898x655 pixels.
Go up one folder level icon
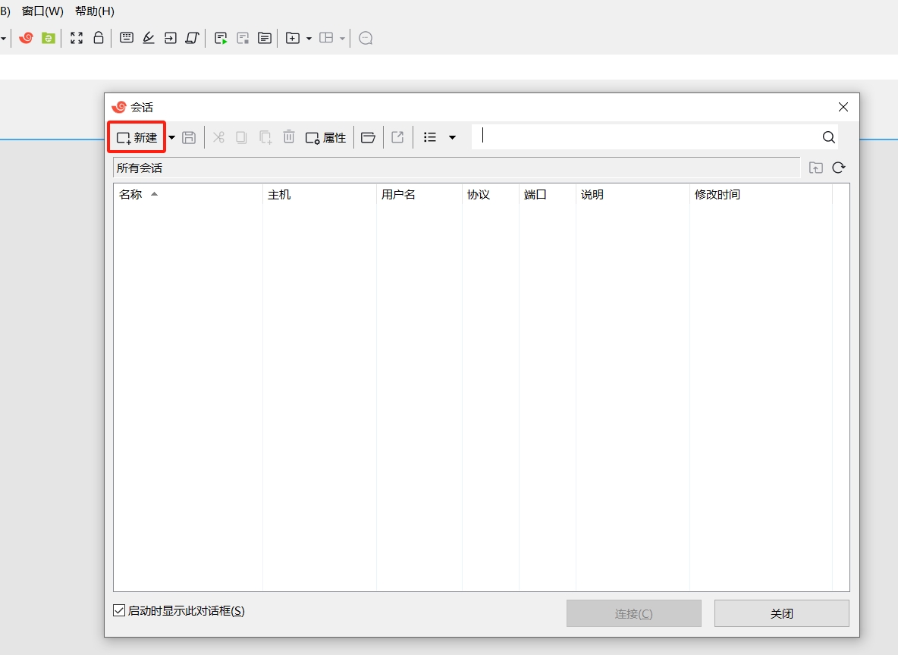pos(815,168)
